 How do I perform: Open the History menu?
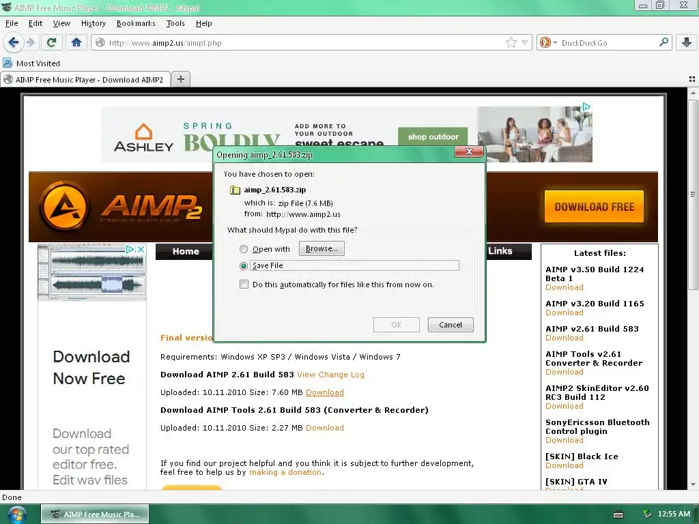pyautogui.click(x=93, y=23)
